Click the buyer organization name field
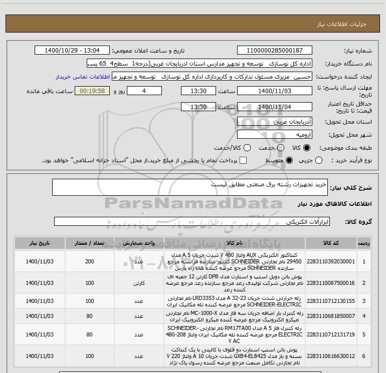The image size is (386, 373). point(200,64)
